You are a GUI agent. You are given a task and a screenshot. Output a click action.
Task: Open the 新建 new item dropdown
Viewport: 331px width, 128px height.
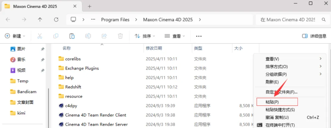[x=15, y=36]
